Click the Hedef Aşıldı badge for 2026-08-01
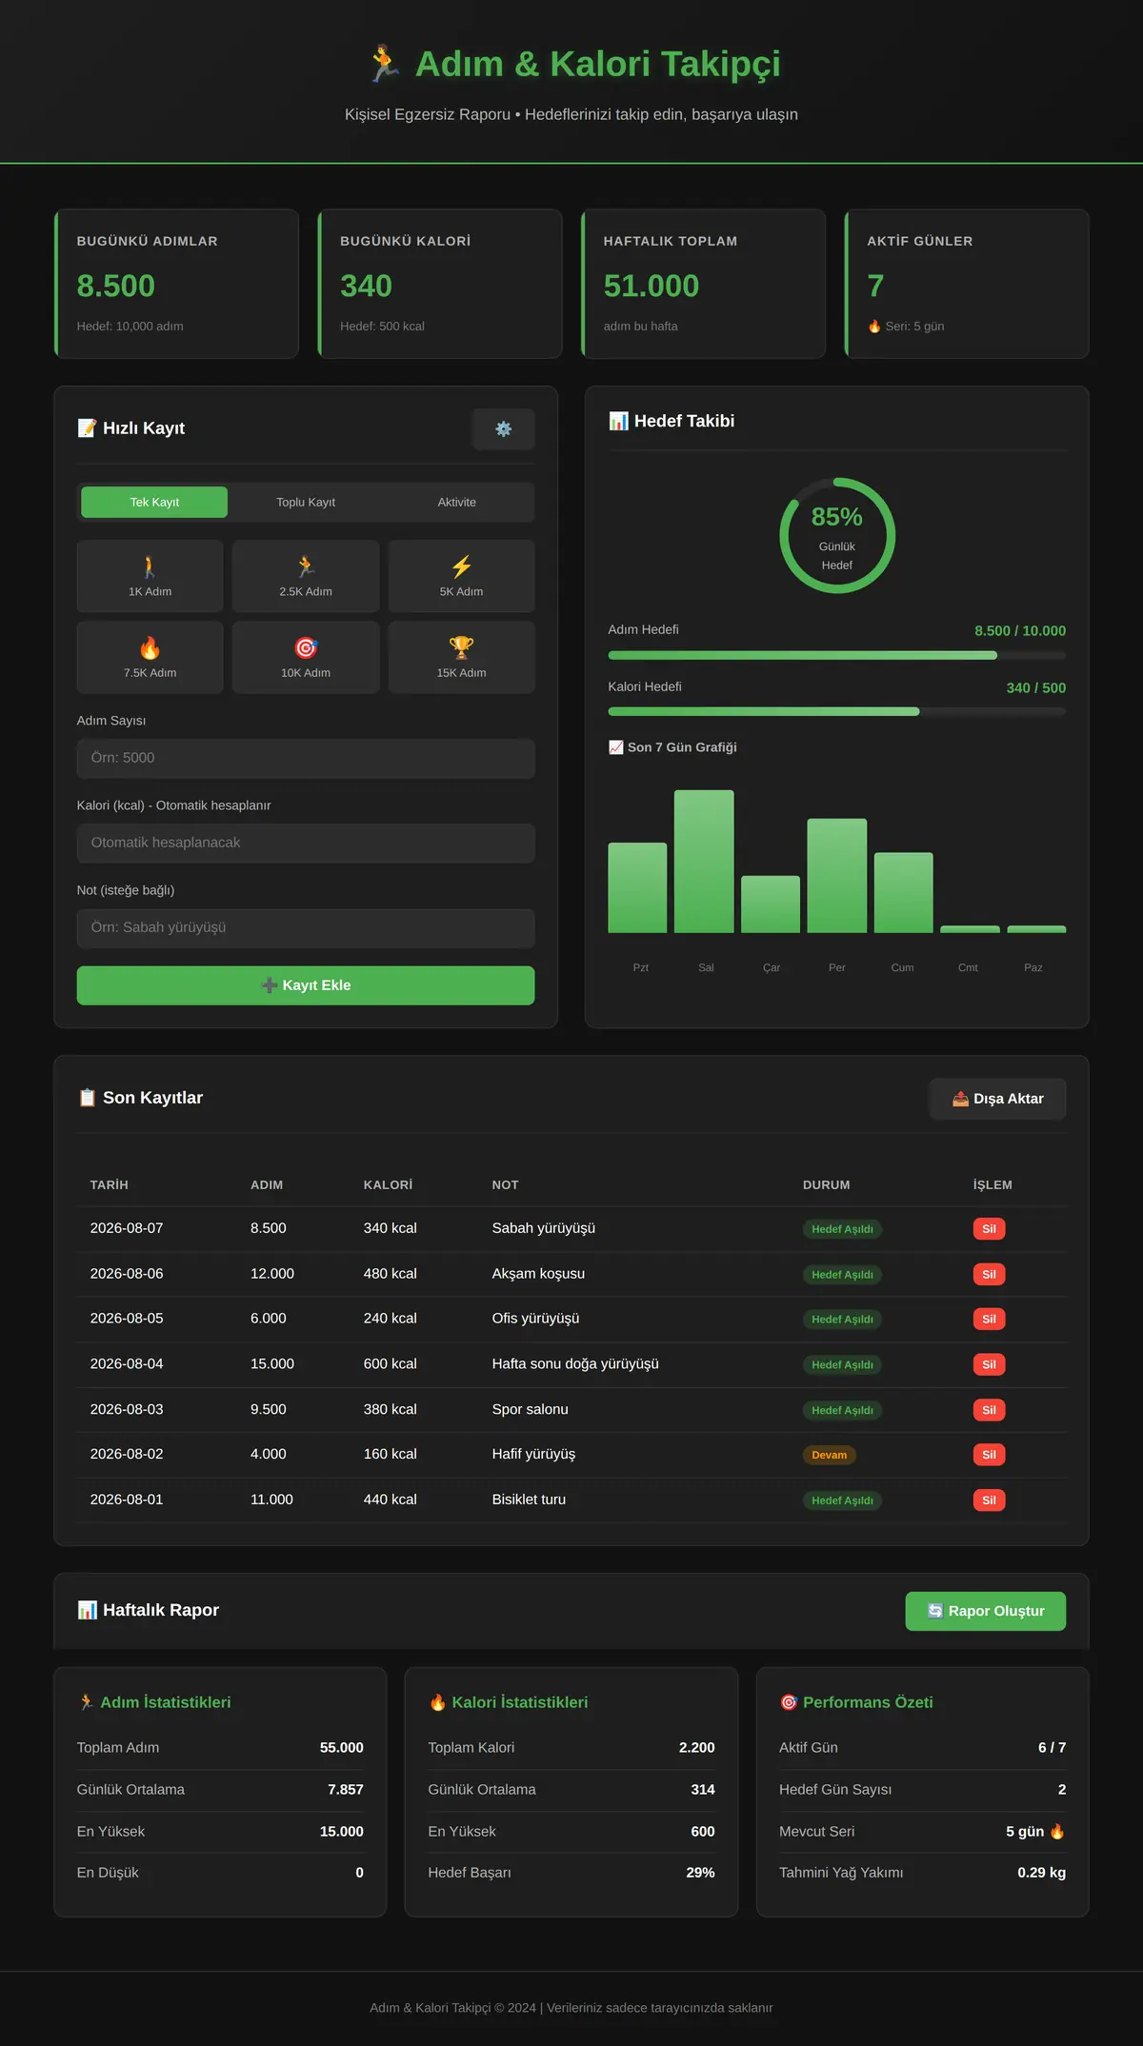The image size is (1143, 2046). [842, 1500]
